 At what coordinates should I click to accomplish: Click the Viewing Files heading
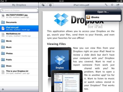click(56, 44)
